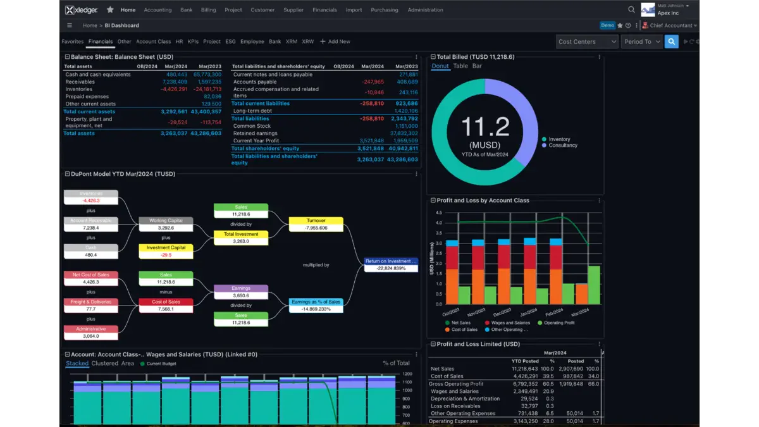Click the Add New tab button

(335, 42)
